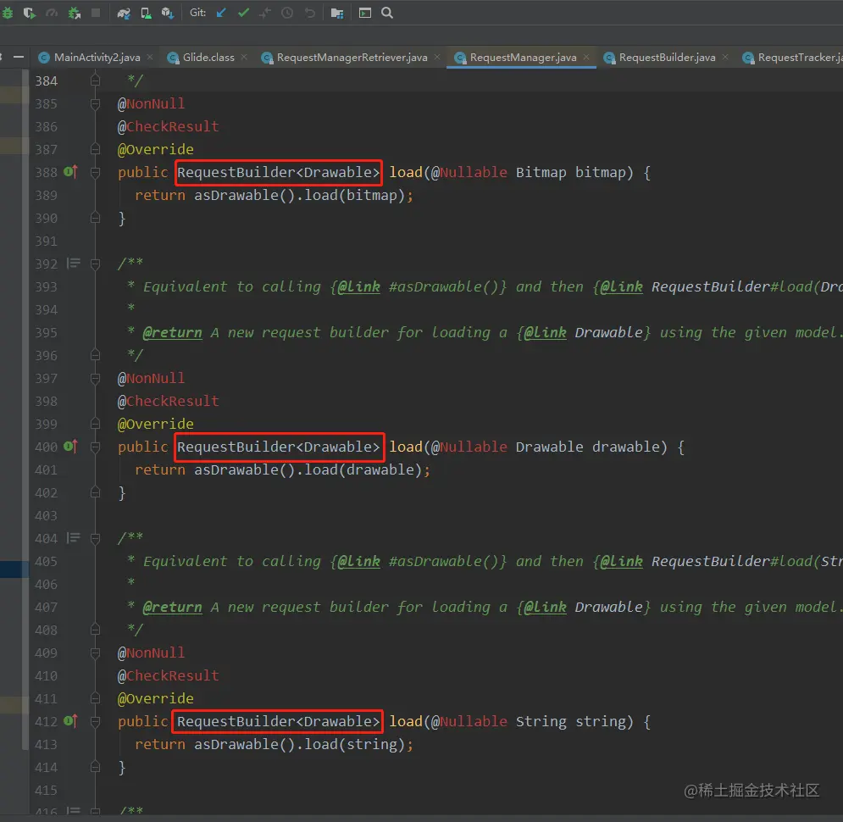The image size is (843, 822).
Task: Close the Glide.class tab
Action: (244, 57)
